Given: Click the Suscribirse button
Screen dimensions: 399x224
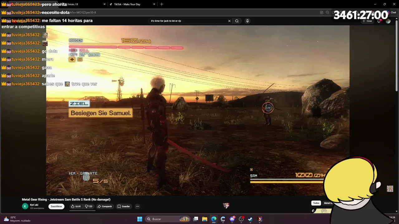Looking at the screenshot, I should [56, 206].
